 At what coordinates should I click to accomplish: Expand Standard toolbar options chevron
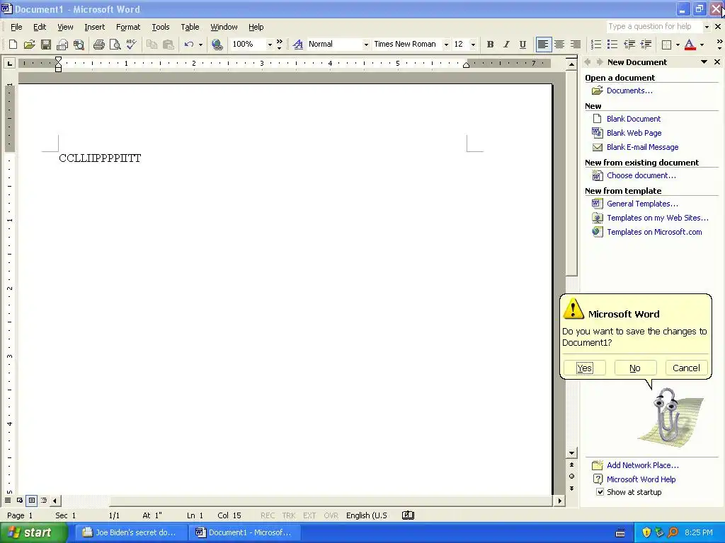coord(279,45)
